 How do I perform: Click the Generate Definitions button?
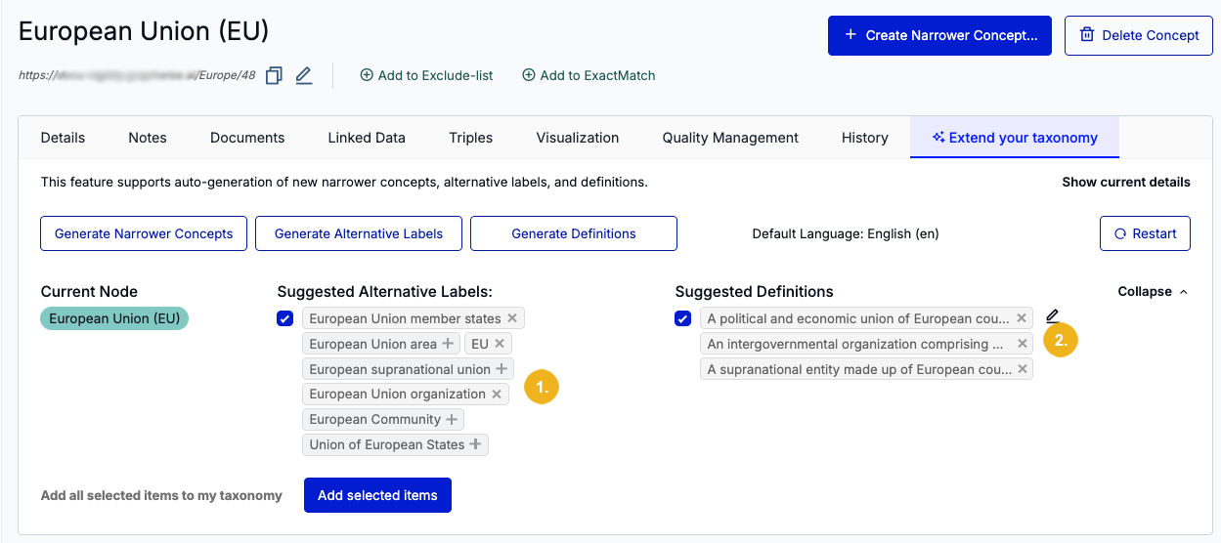pyautogui.click(x=574, y=233)
